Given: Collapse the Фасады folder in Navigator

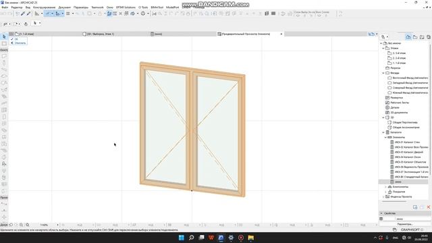Looking at the screenshot, I should [383, 73].
